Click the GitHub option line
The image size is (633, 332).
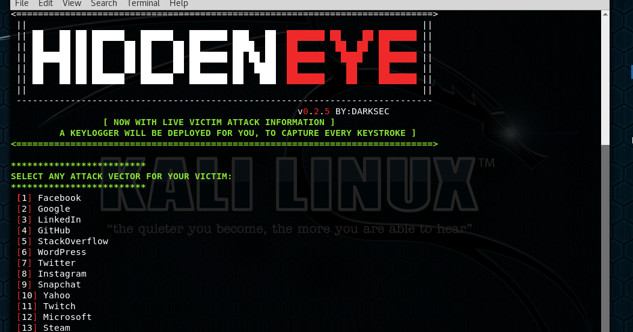point(44,230)
